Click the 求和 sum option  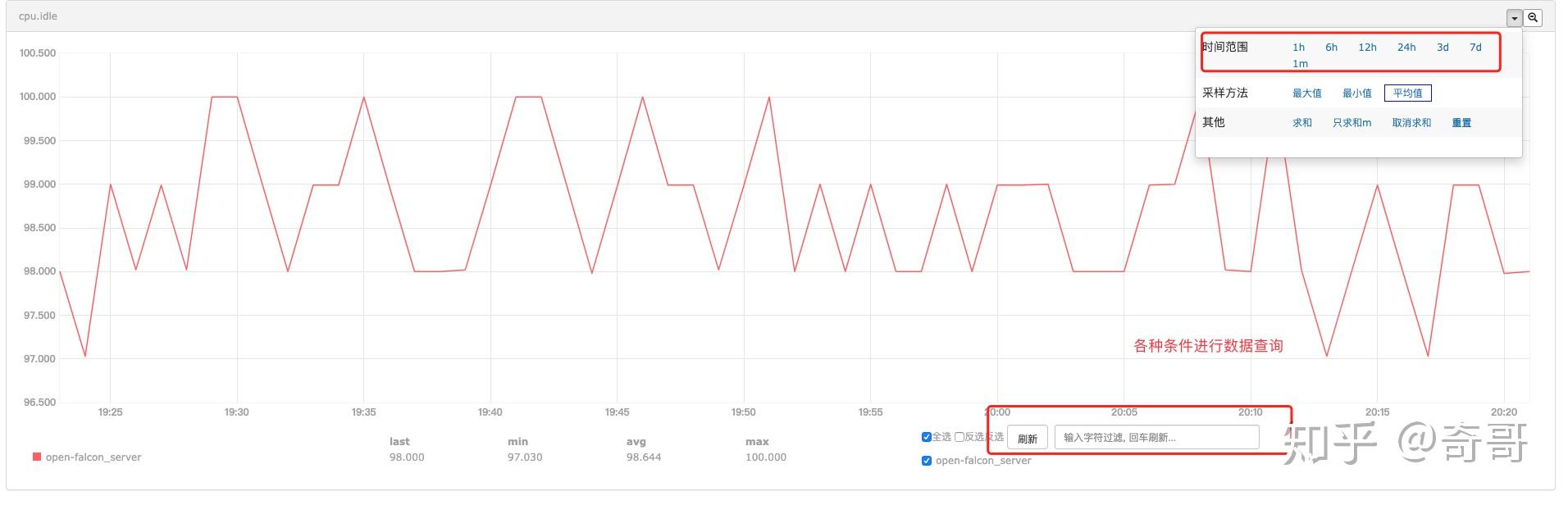(x=1302, y=123)
